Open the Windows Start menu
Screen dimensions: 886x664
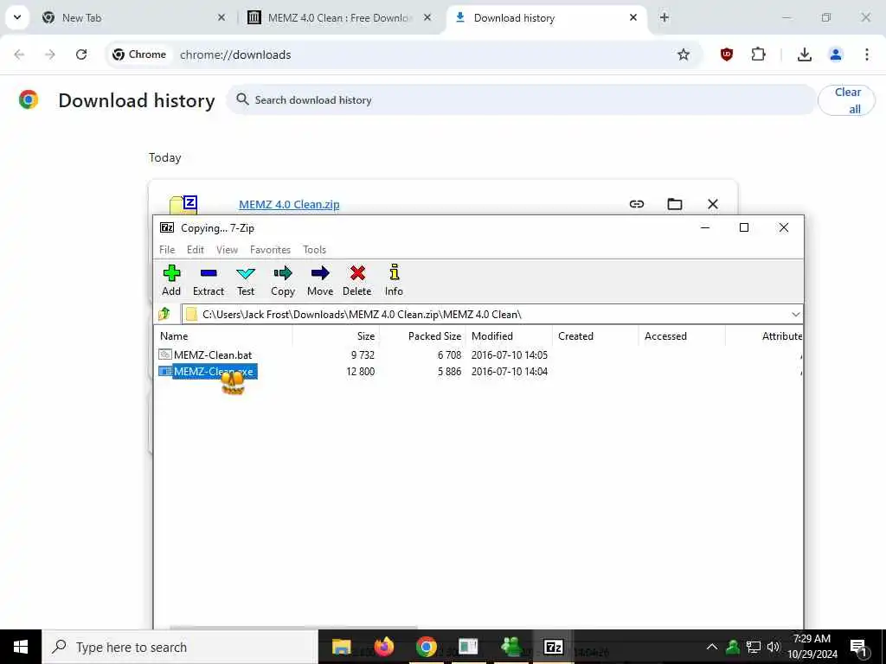pyautogui.click(x=21, y=647)
